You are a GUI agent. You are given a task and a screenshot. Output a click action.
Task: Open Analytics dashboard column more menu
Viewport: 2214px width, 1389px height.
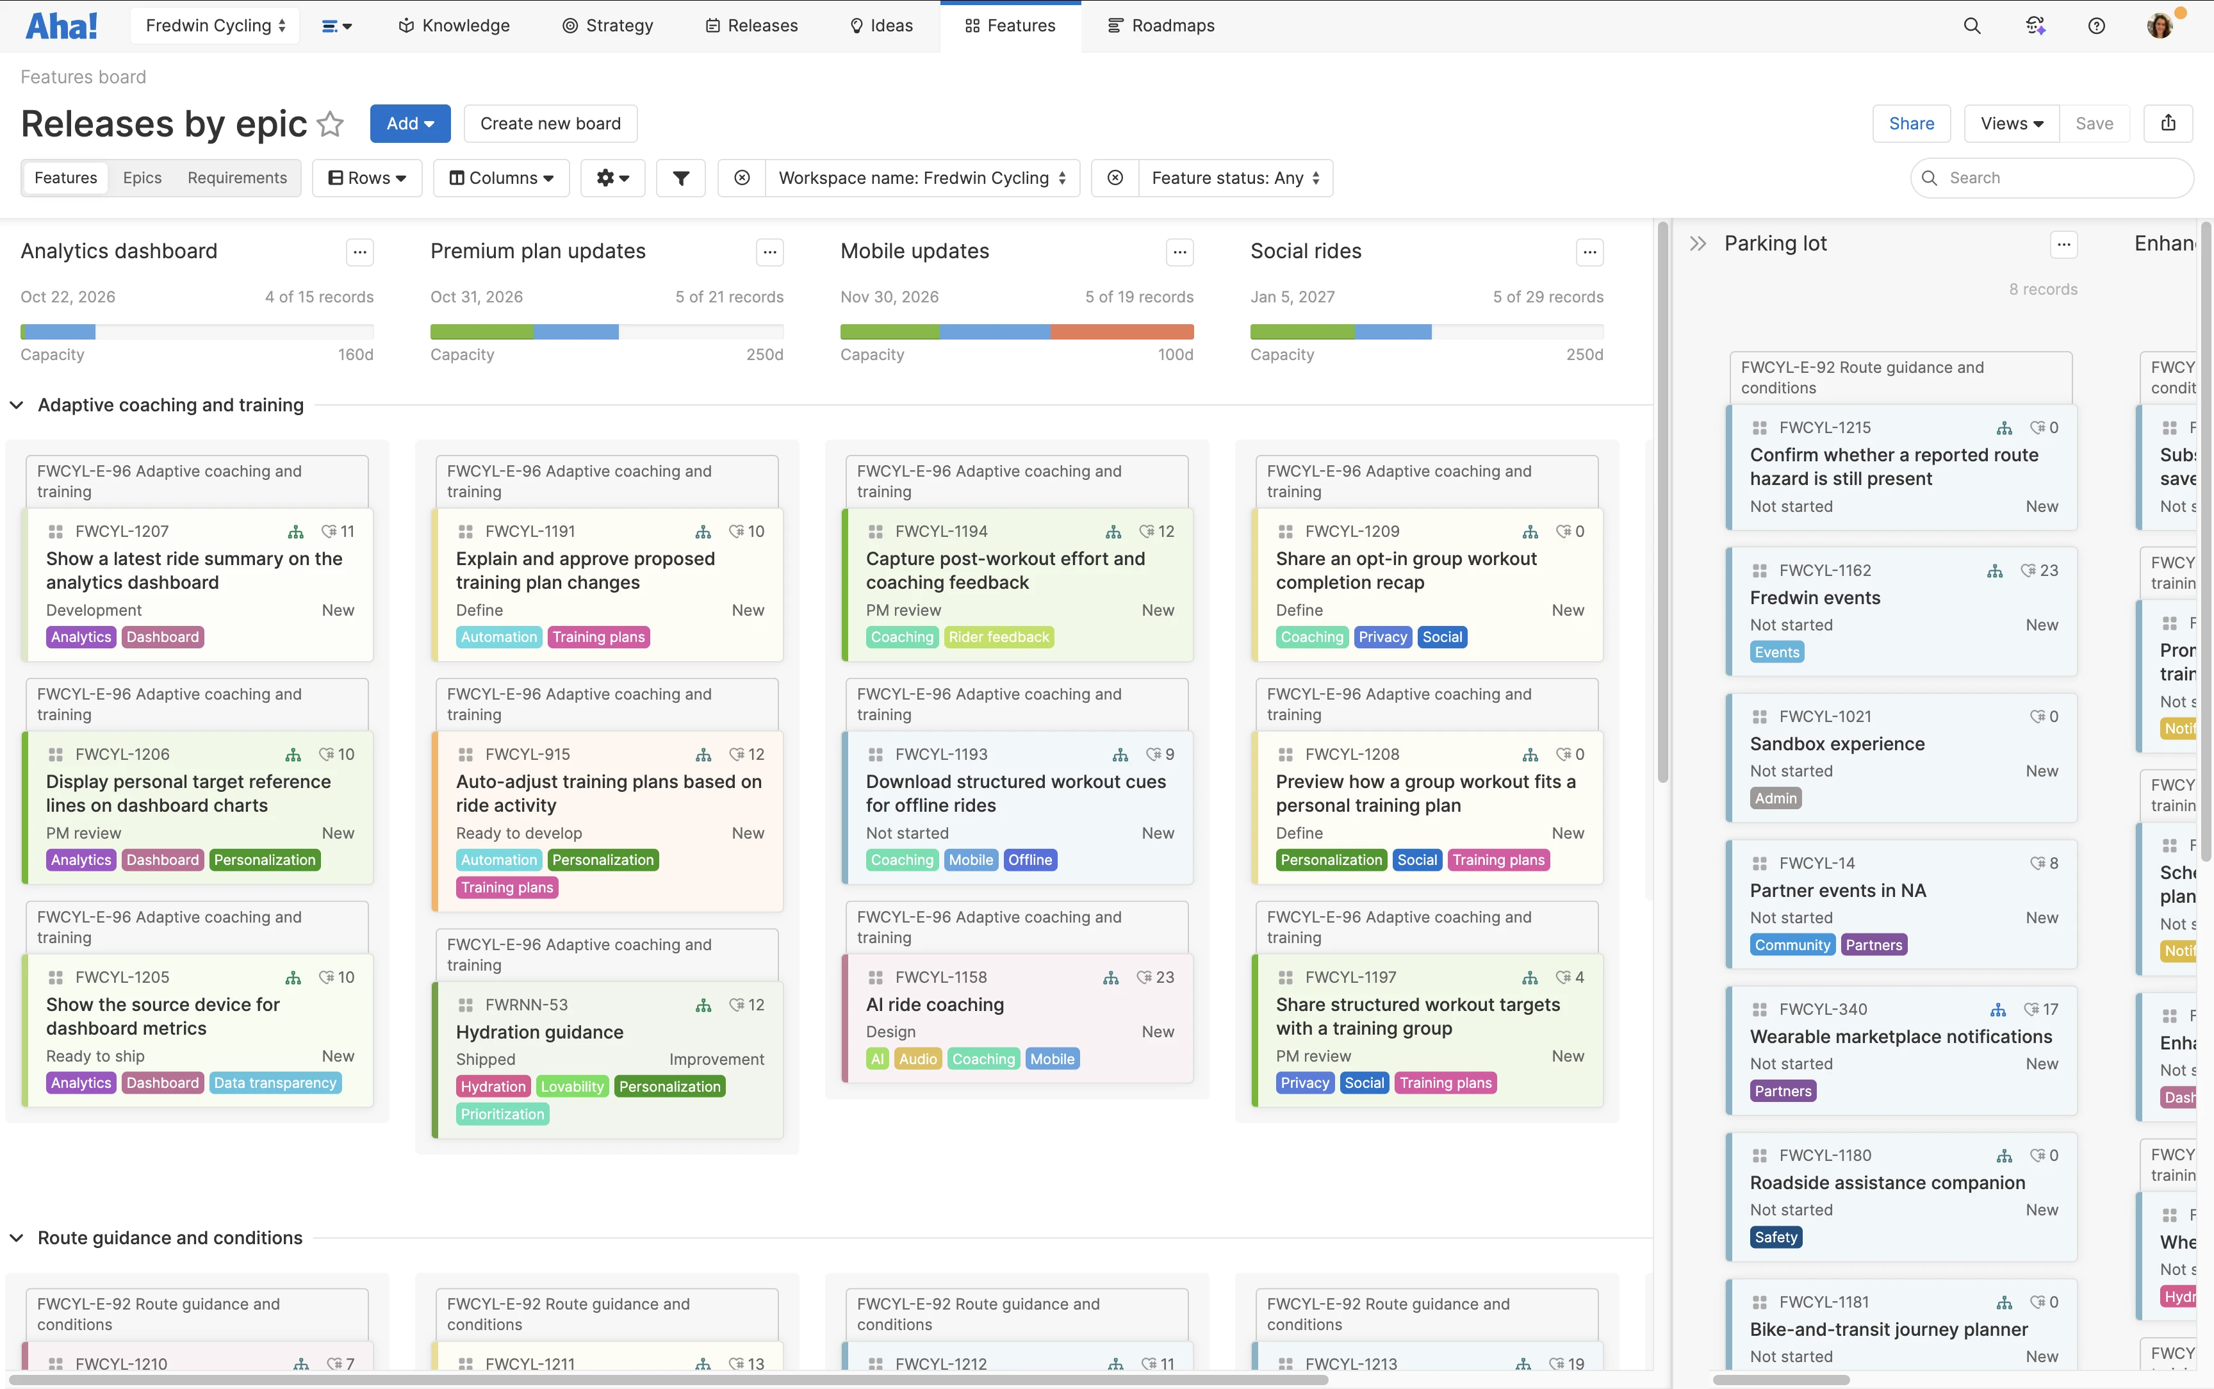[x=360, y=252]
